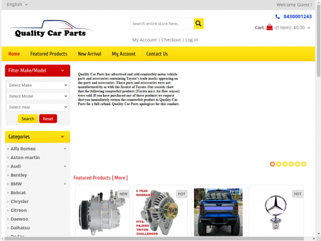
Task: Open the Contact Us menu item
Action: [x=157, y=54]
